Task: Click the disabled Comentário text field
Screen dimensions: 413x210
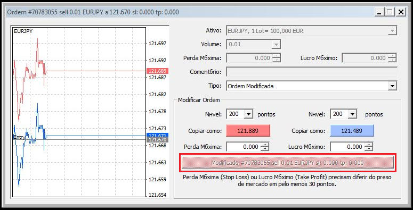Action: pyautogui.click(x=312, y=72)
